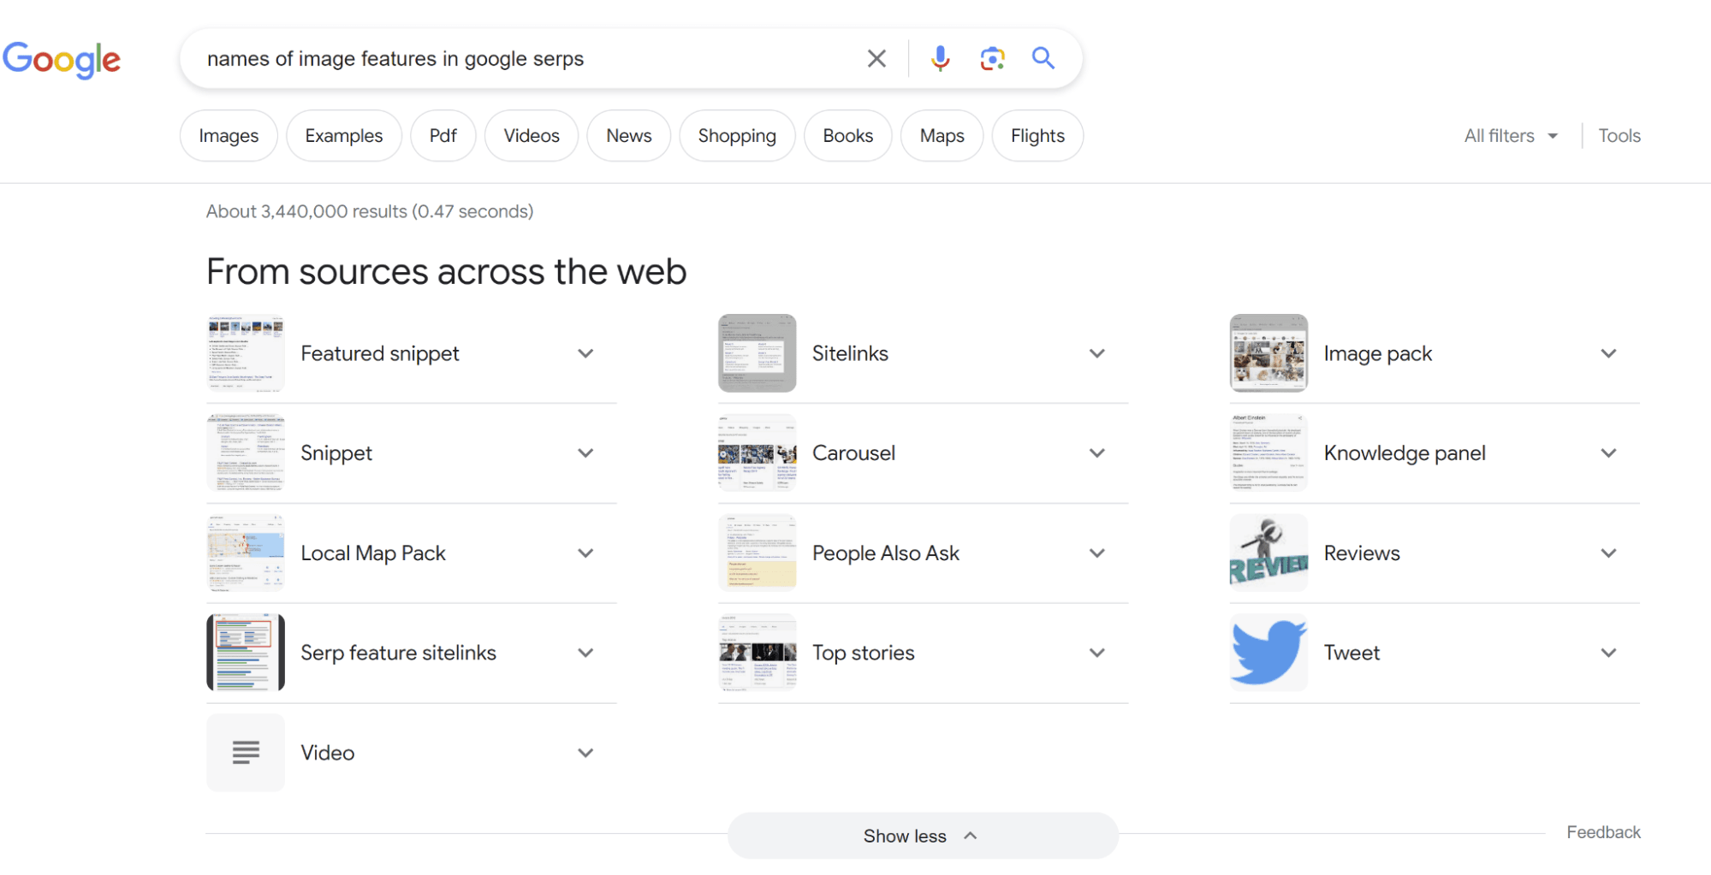Image resolution: width=1711 pixels, height=875 pixels.
Task: Click the Video item placeholder icon
Action: pos(246,753)
